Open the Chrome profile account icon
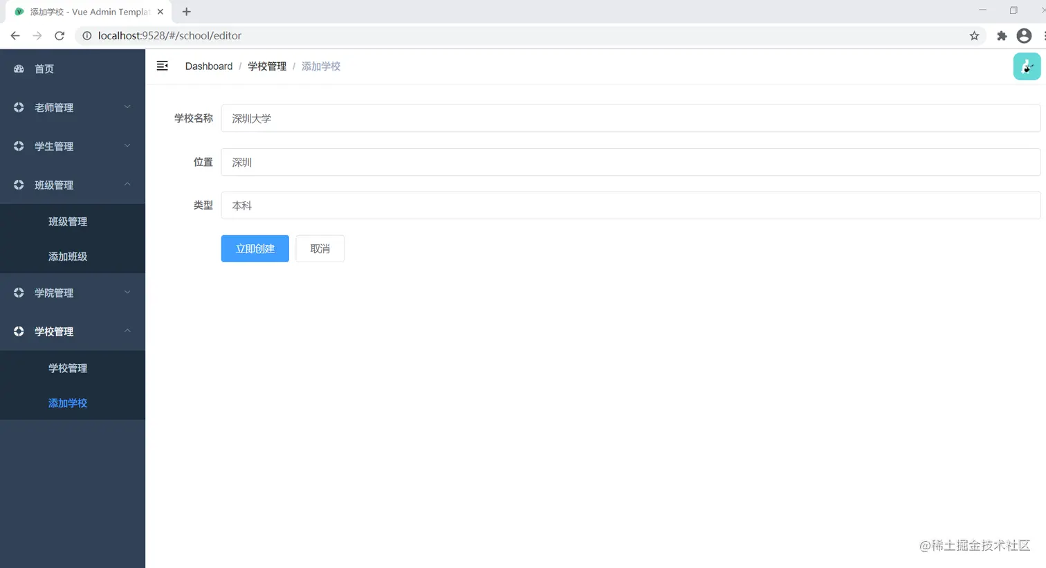 (1024, 35)
